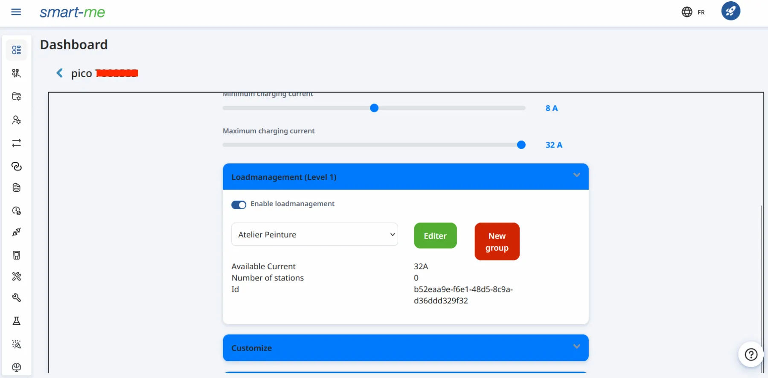
Task: Open the document report sidebar icon
Action: tap(17, 188)
